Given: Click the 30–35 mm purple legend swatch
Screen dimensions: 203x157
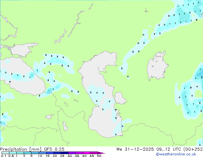Looking at the screenshot, I should (x=72, y=153).
